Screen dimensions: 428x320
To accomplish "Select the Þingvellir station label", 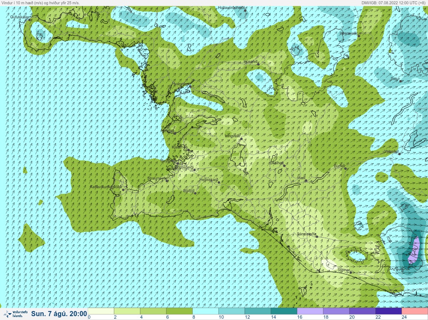I will (x=232, y=136).
